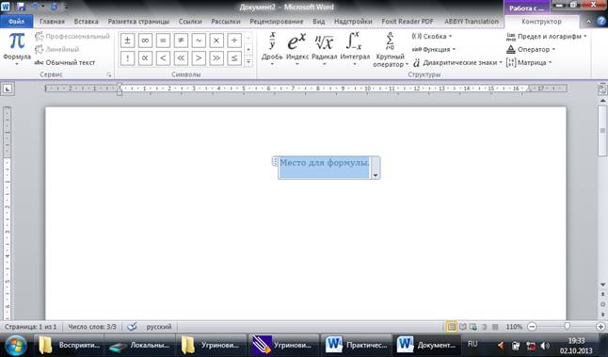Insert the plus-minus symbol
The height and width of the screenshot is (357, 608).
coord(127,41)
